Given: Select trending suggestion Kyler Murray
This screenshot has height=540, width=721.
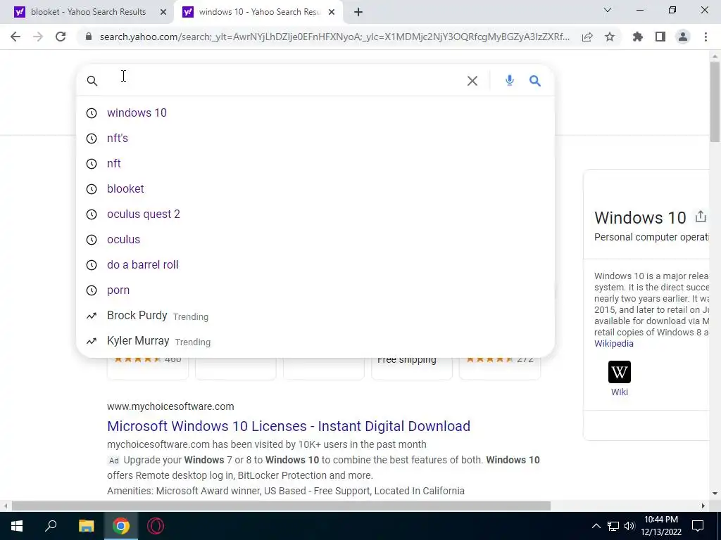Looking at the screenshot, I should point(315,341).
